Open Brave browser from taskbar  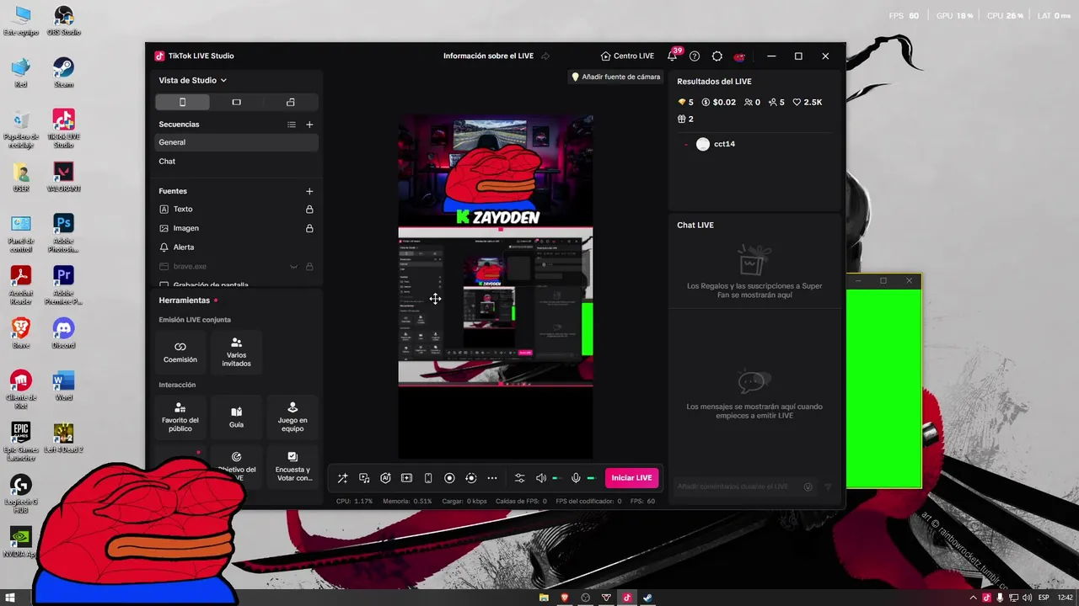[565, 598]
